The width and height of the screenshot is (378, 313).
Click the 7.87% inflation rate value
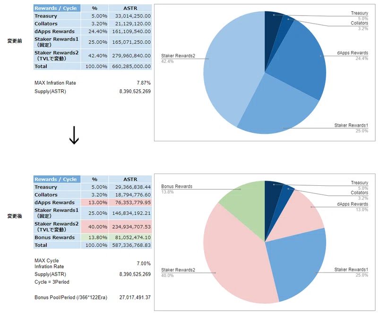coord(144,83)
